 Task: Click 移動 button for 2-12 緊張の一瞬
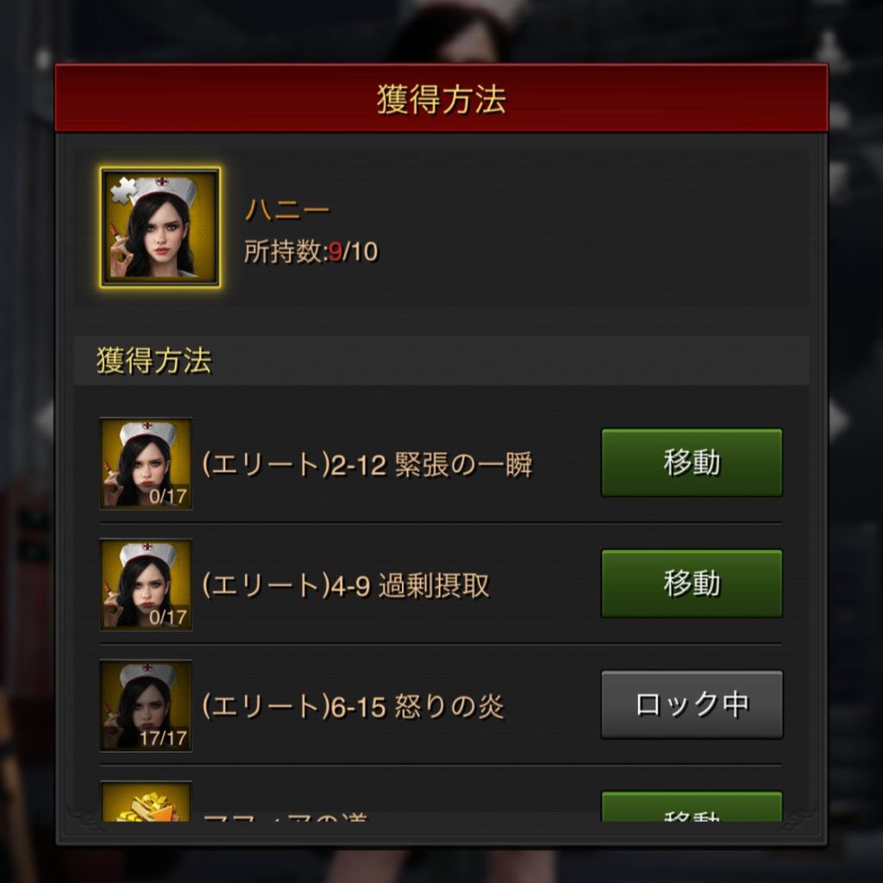pyautogui.click(x=692, y=462)
